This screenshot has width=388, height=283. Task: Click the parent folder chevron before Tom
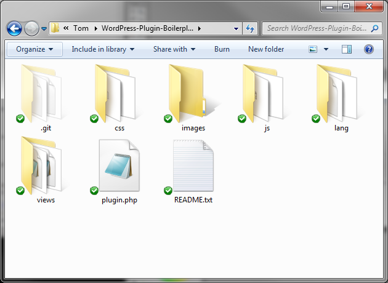tap(66, 28)
